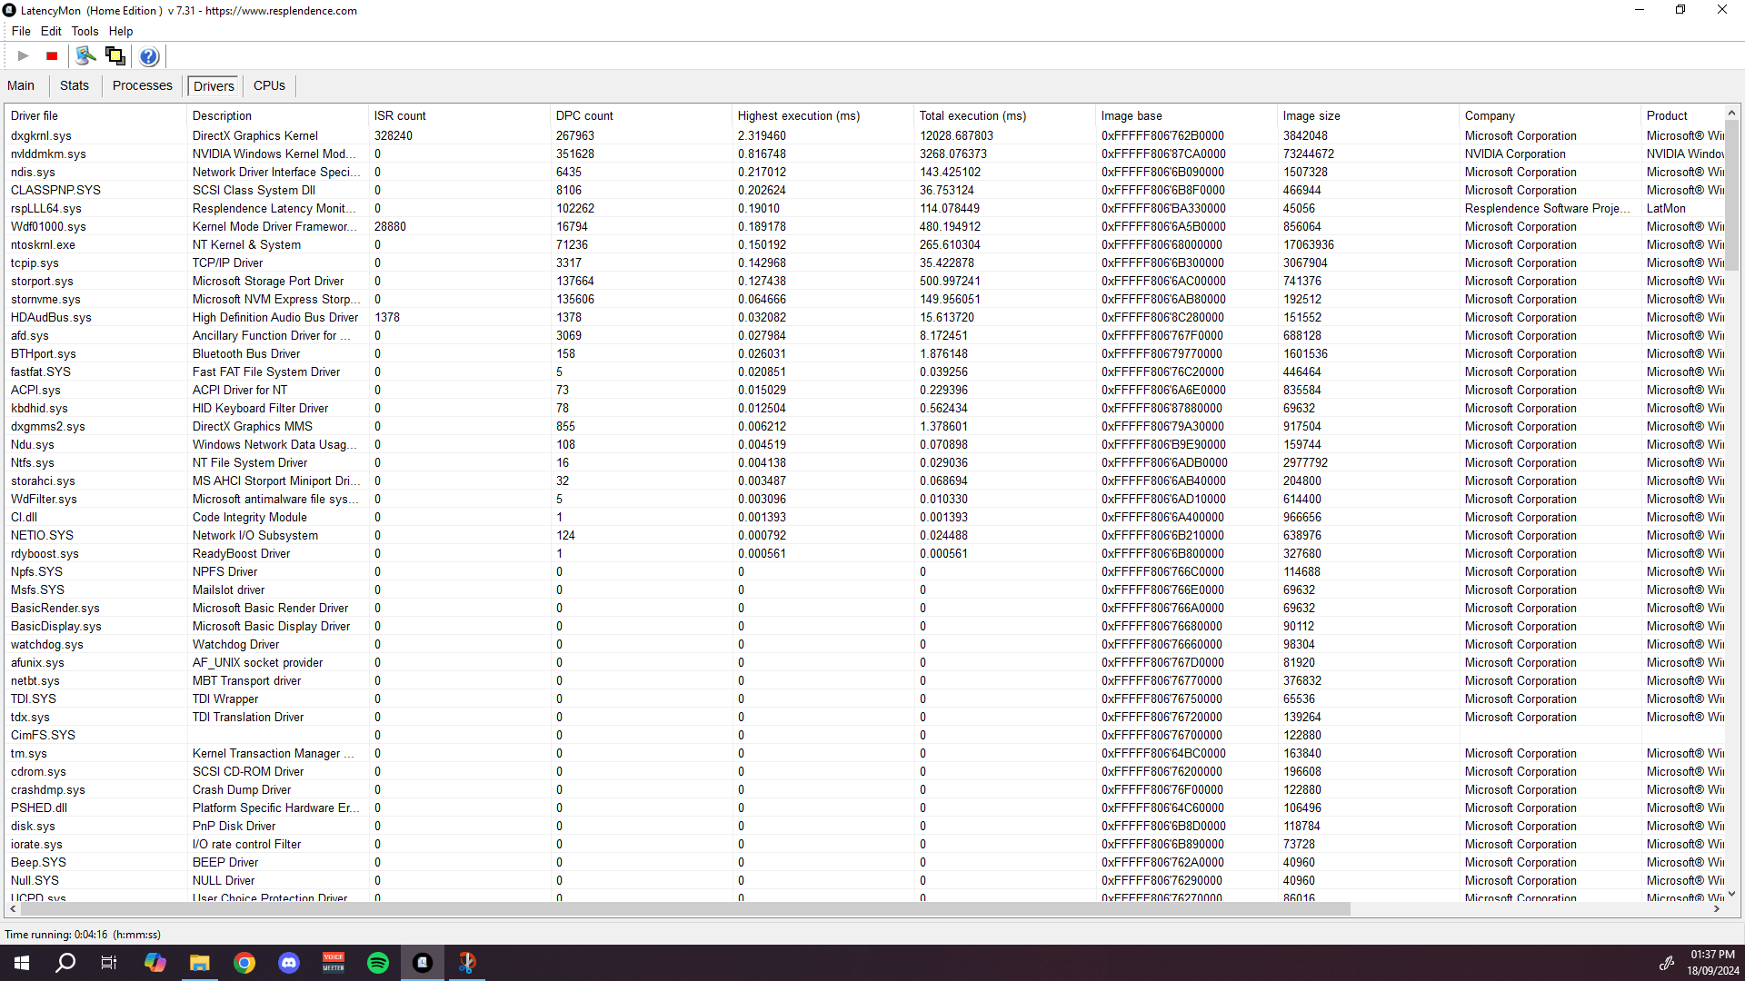Switch to the Processes tab

coord(142,85)
